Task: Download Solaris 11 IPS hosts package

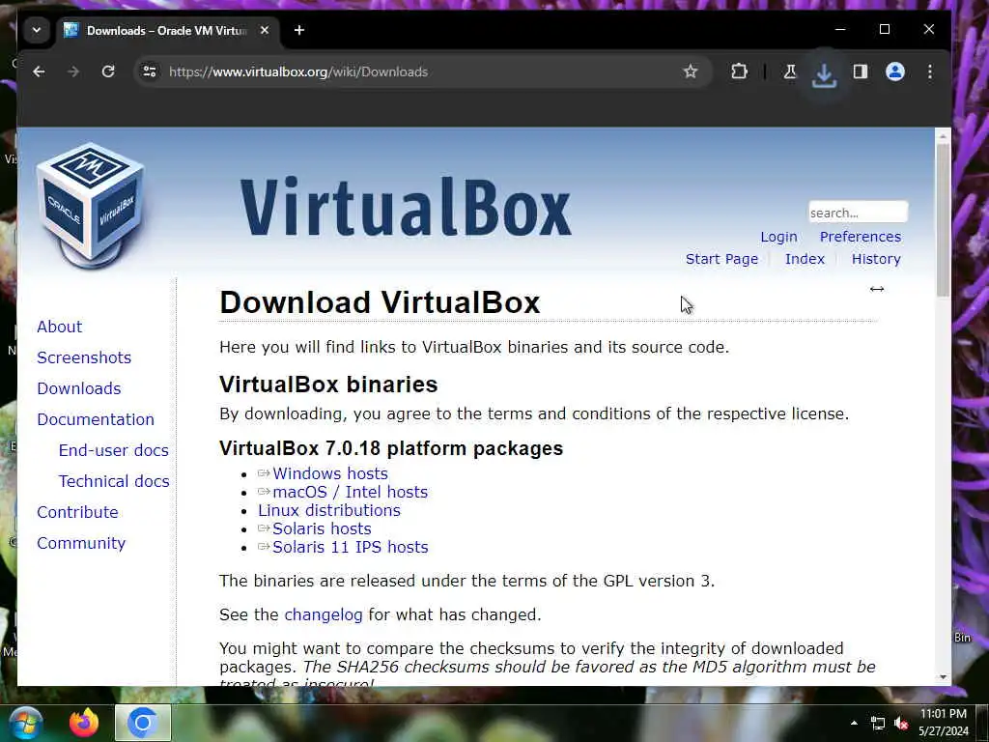Action: 350,547
